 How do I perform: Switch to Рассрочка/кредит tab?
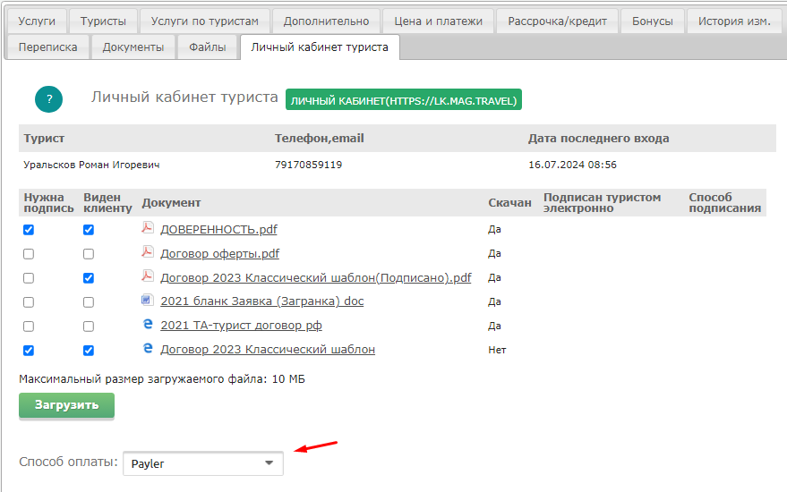[557, 21]
